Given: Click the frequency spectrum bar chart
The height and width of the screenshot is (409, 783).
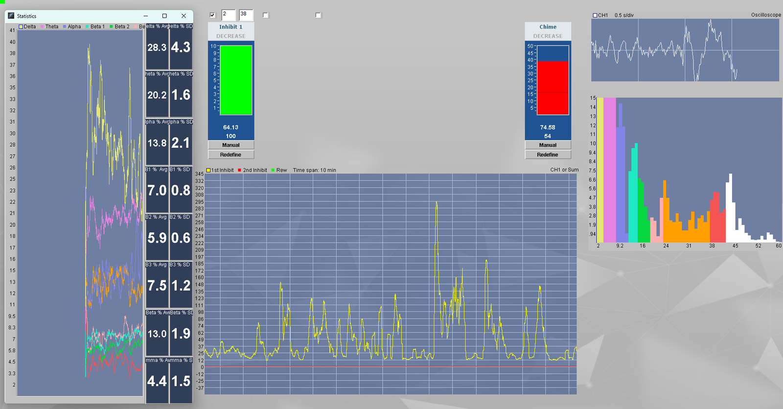Looking at the screenshot, I should click(689, 170).
